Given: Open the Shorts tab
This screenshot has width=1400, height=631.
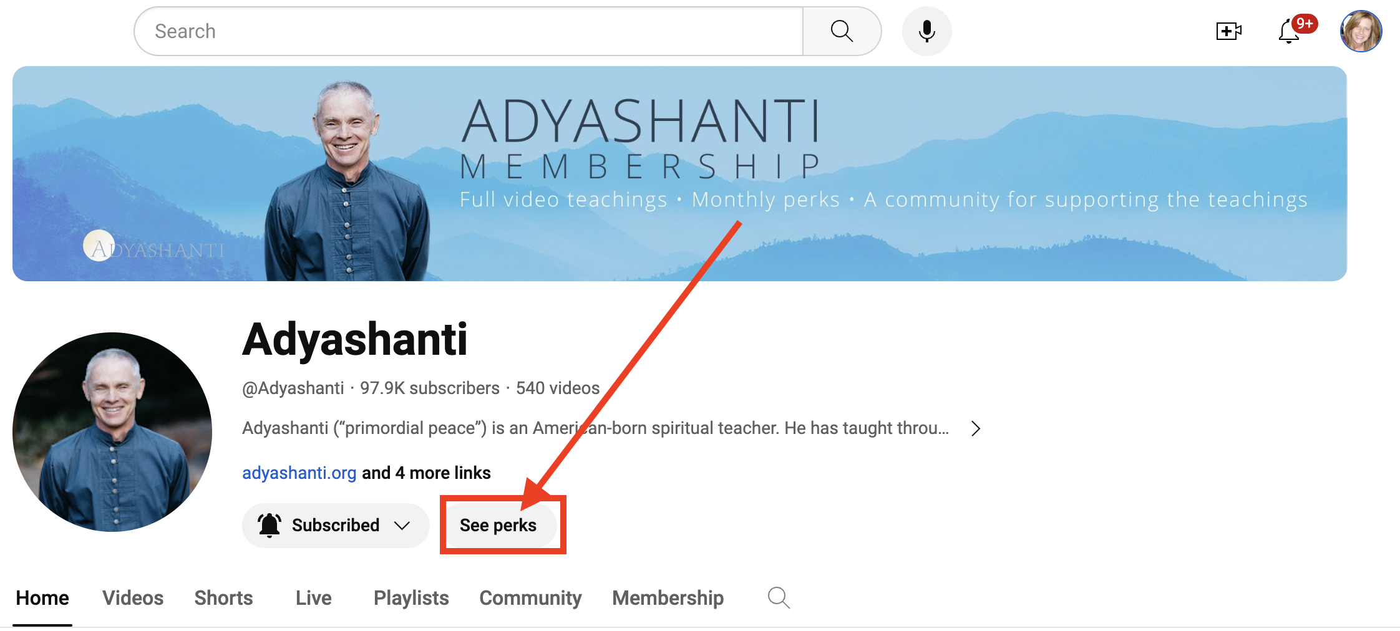Looking at the screenshot, I should [x=223, y=597].
